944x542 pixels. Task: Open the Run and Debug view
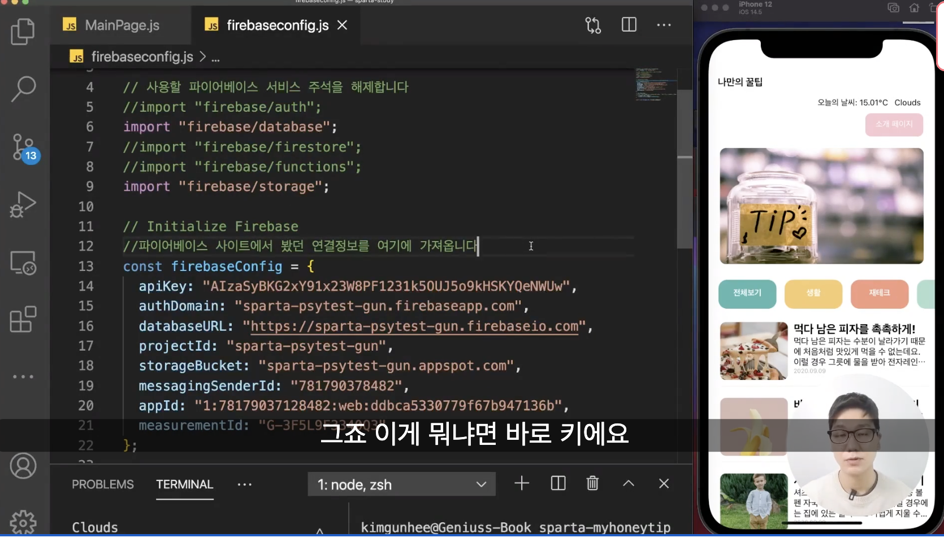[x=23, y=204]
